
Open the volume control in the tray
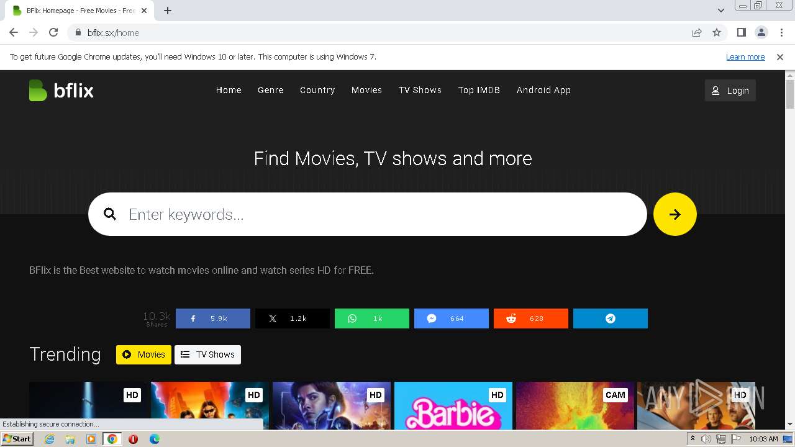tap(706, 439)
